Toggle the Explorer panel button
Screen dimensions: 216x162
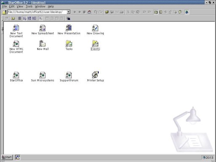coord(156,12)
